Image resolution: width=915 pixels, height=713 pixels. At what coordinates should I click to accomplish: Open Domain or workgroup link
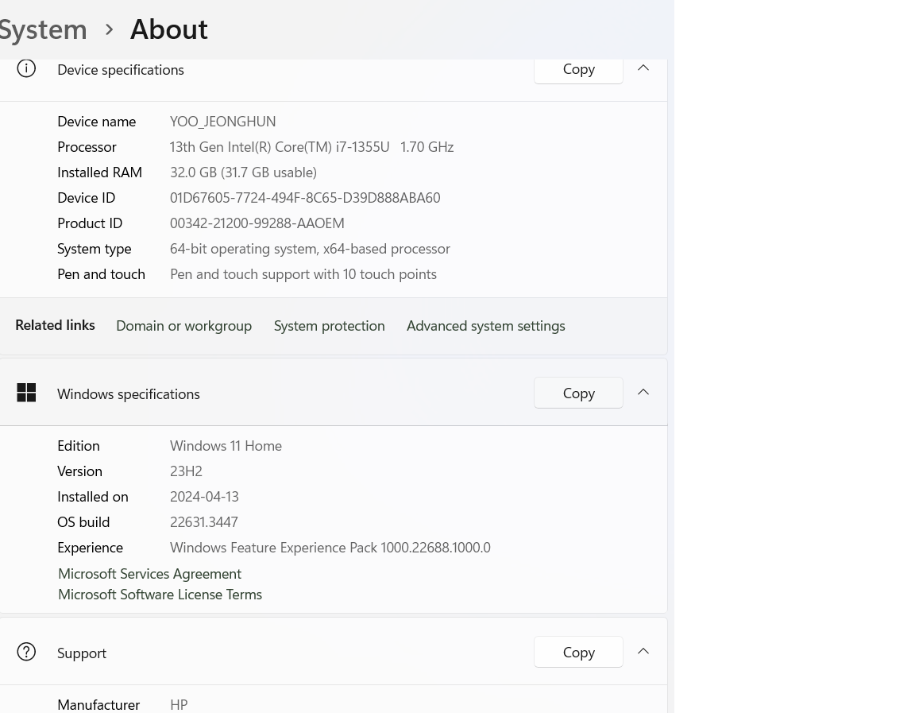(x=183, y=326)
